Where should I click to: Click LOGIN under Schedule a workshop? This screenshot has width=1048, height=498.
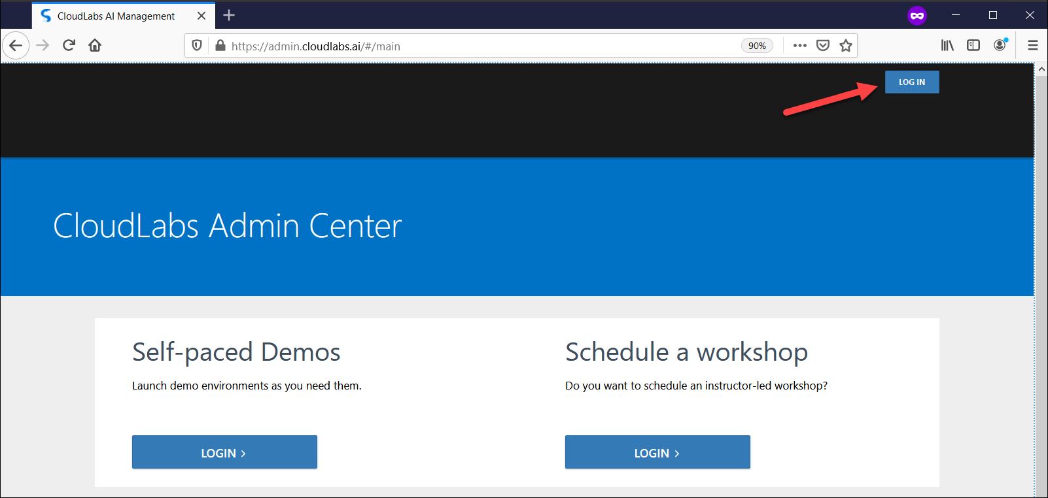coord(657,452)
